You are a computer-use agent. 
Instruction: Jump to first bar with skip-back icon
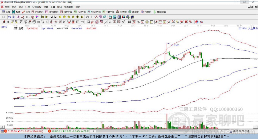[x=42, y=17]
